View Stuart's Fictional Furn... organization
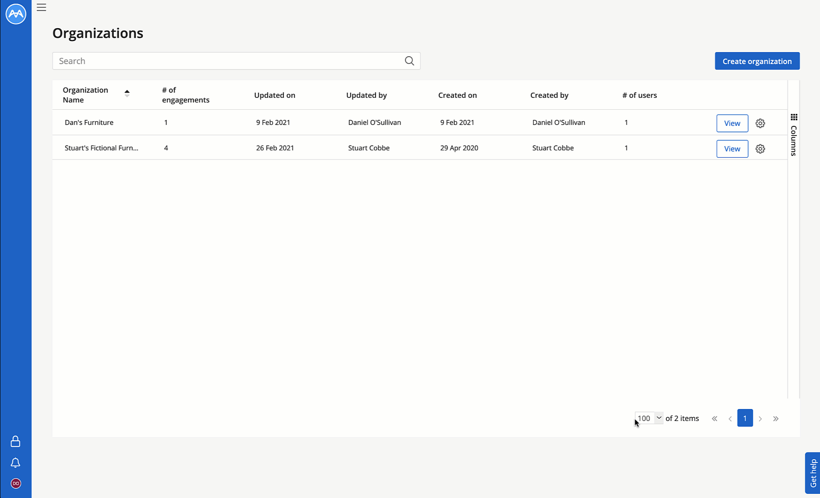Viewport: 820px width, 498px height. [732, 148]
